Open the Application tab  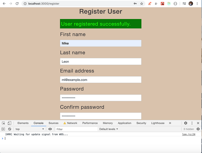click(125, 123)
